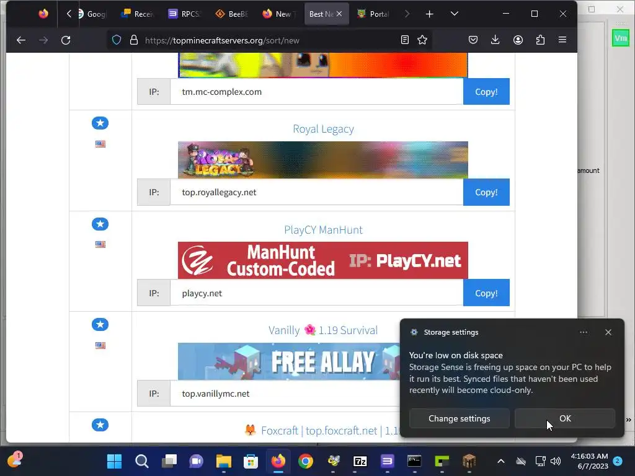Click the star badge beside PlayCY ManHunt

(100, 224)
